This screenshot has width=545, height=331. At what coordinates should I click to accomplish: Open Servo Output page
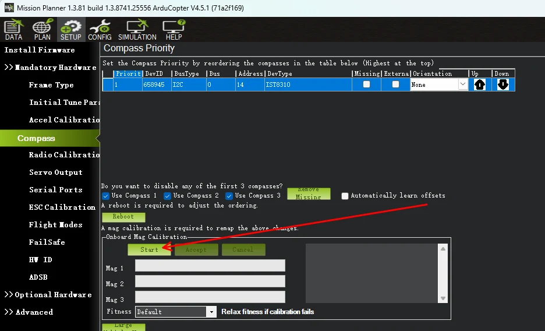click(x=56, y=172)
